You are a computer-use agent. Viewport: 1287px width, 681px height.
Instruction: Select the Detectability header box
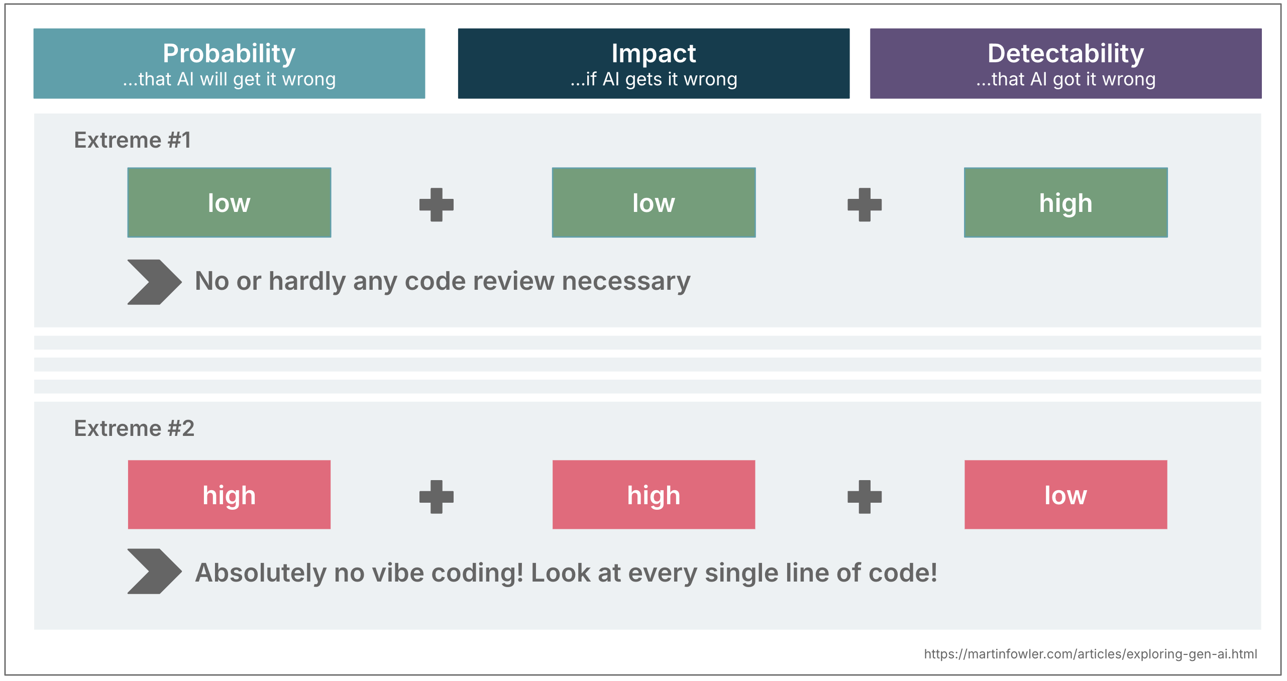pyautogui.click(x=1065, y=63)
